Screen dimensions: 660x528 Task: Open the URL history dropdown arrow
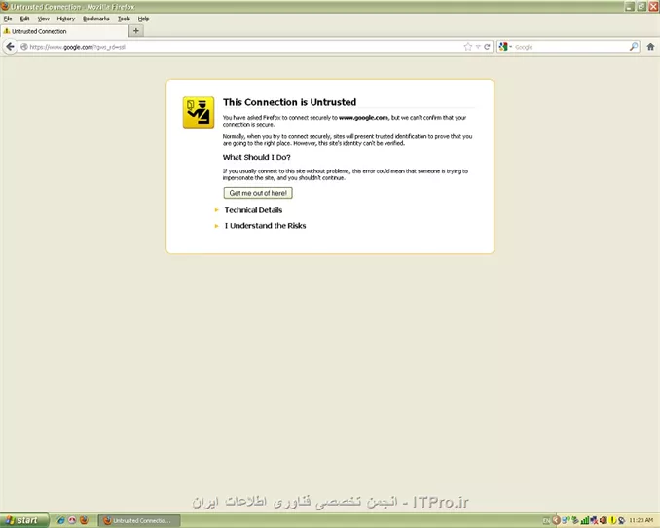tap(478, 47)
